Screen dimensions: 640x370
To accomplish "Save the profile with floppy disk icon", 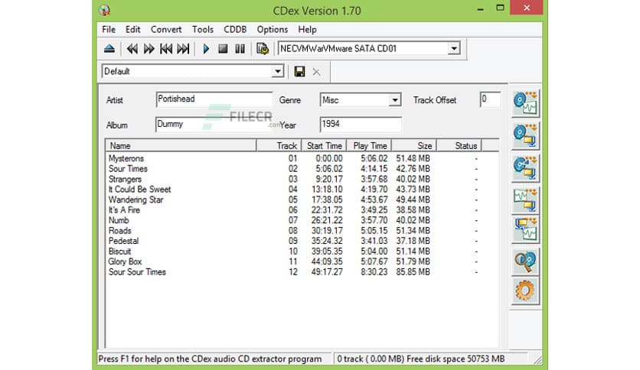I will pos(299,72).
